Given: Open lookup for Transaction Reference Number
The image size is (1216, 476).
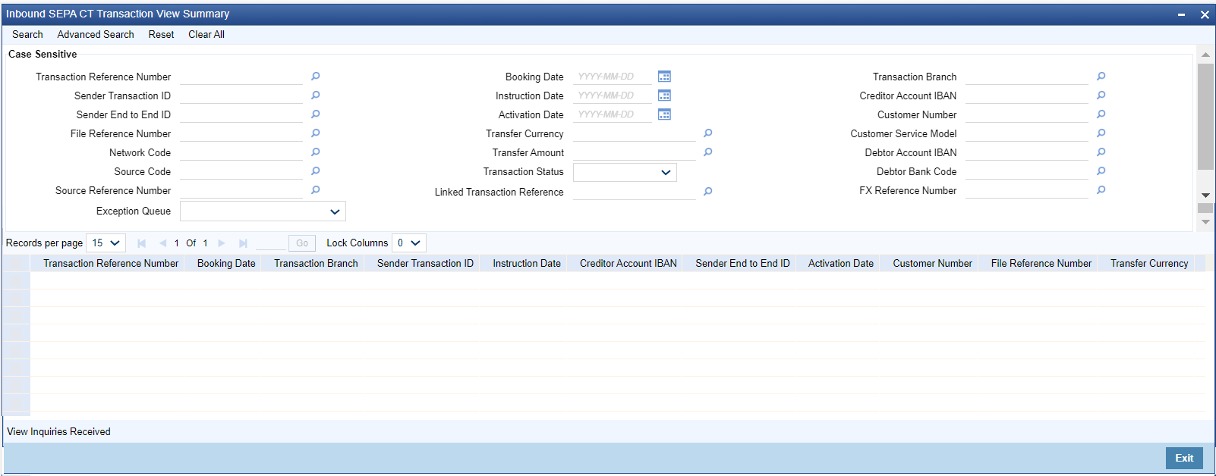Looking at the screenshot, I should (316, 77).
